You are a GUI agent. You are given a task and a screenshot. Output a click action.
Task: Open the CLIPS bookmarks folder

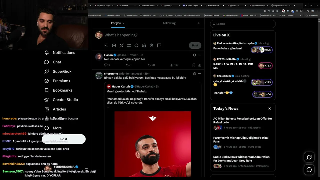170,15
